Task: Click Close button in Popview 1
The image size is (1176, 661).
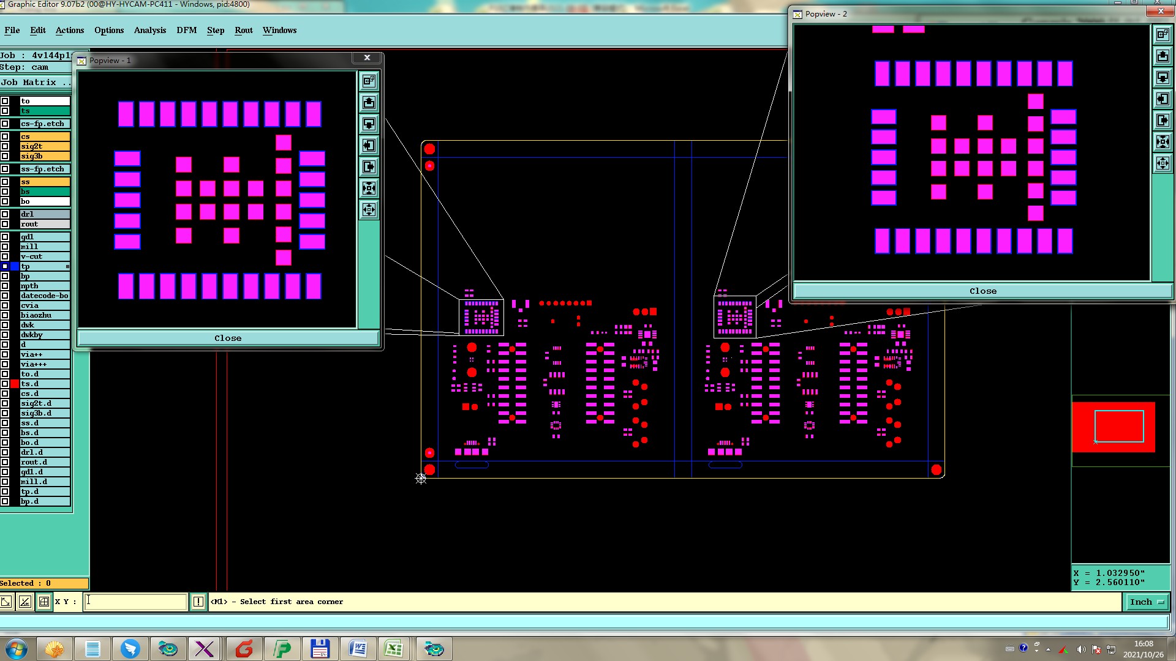Action: click(x=228, y=338)
